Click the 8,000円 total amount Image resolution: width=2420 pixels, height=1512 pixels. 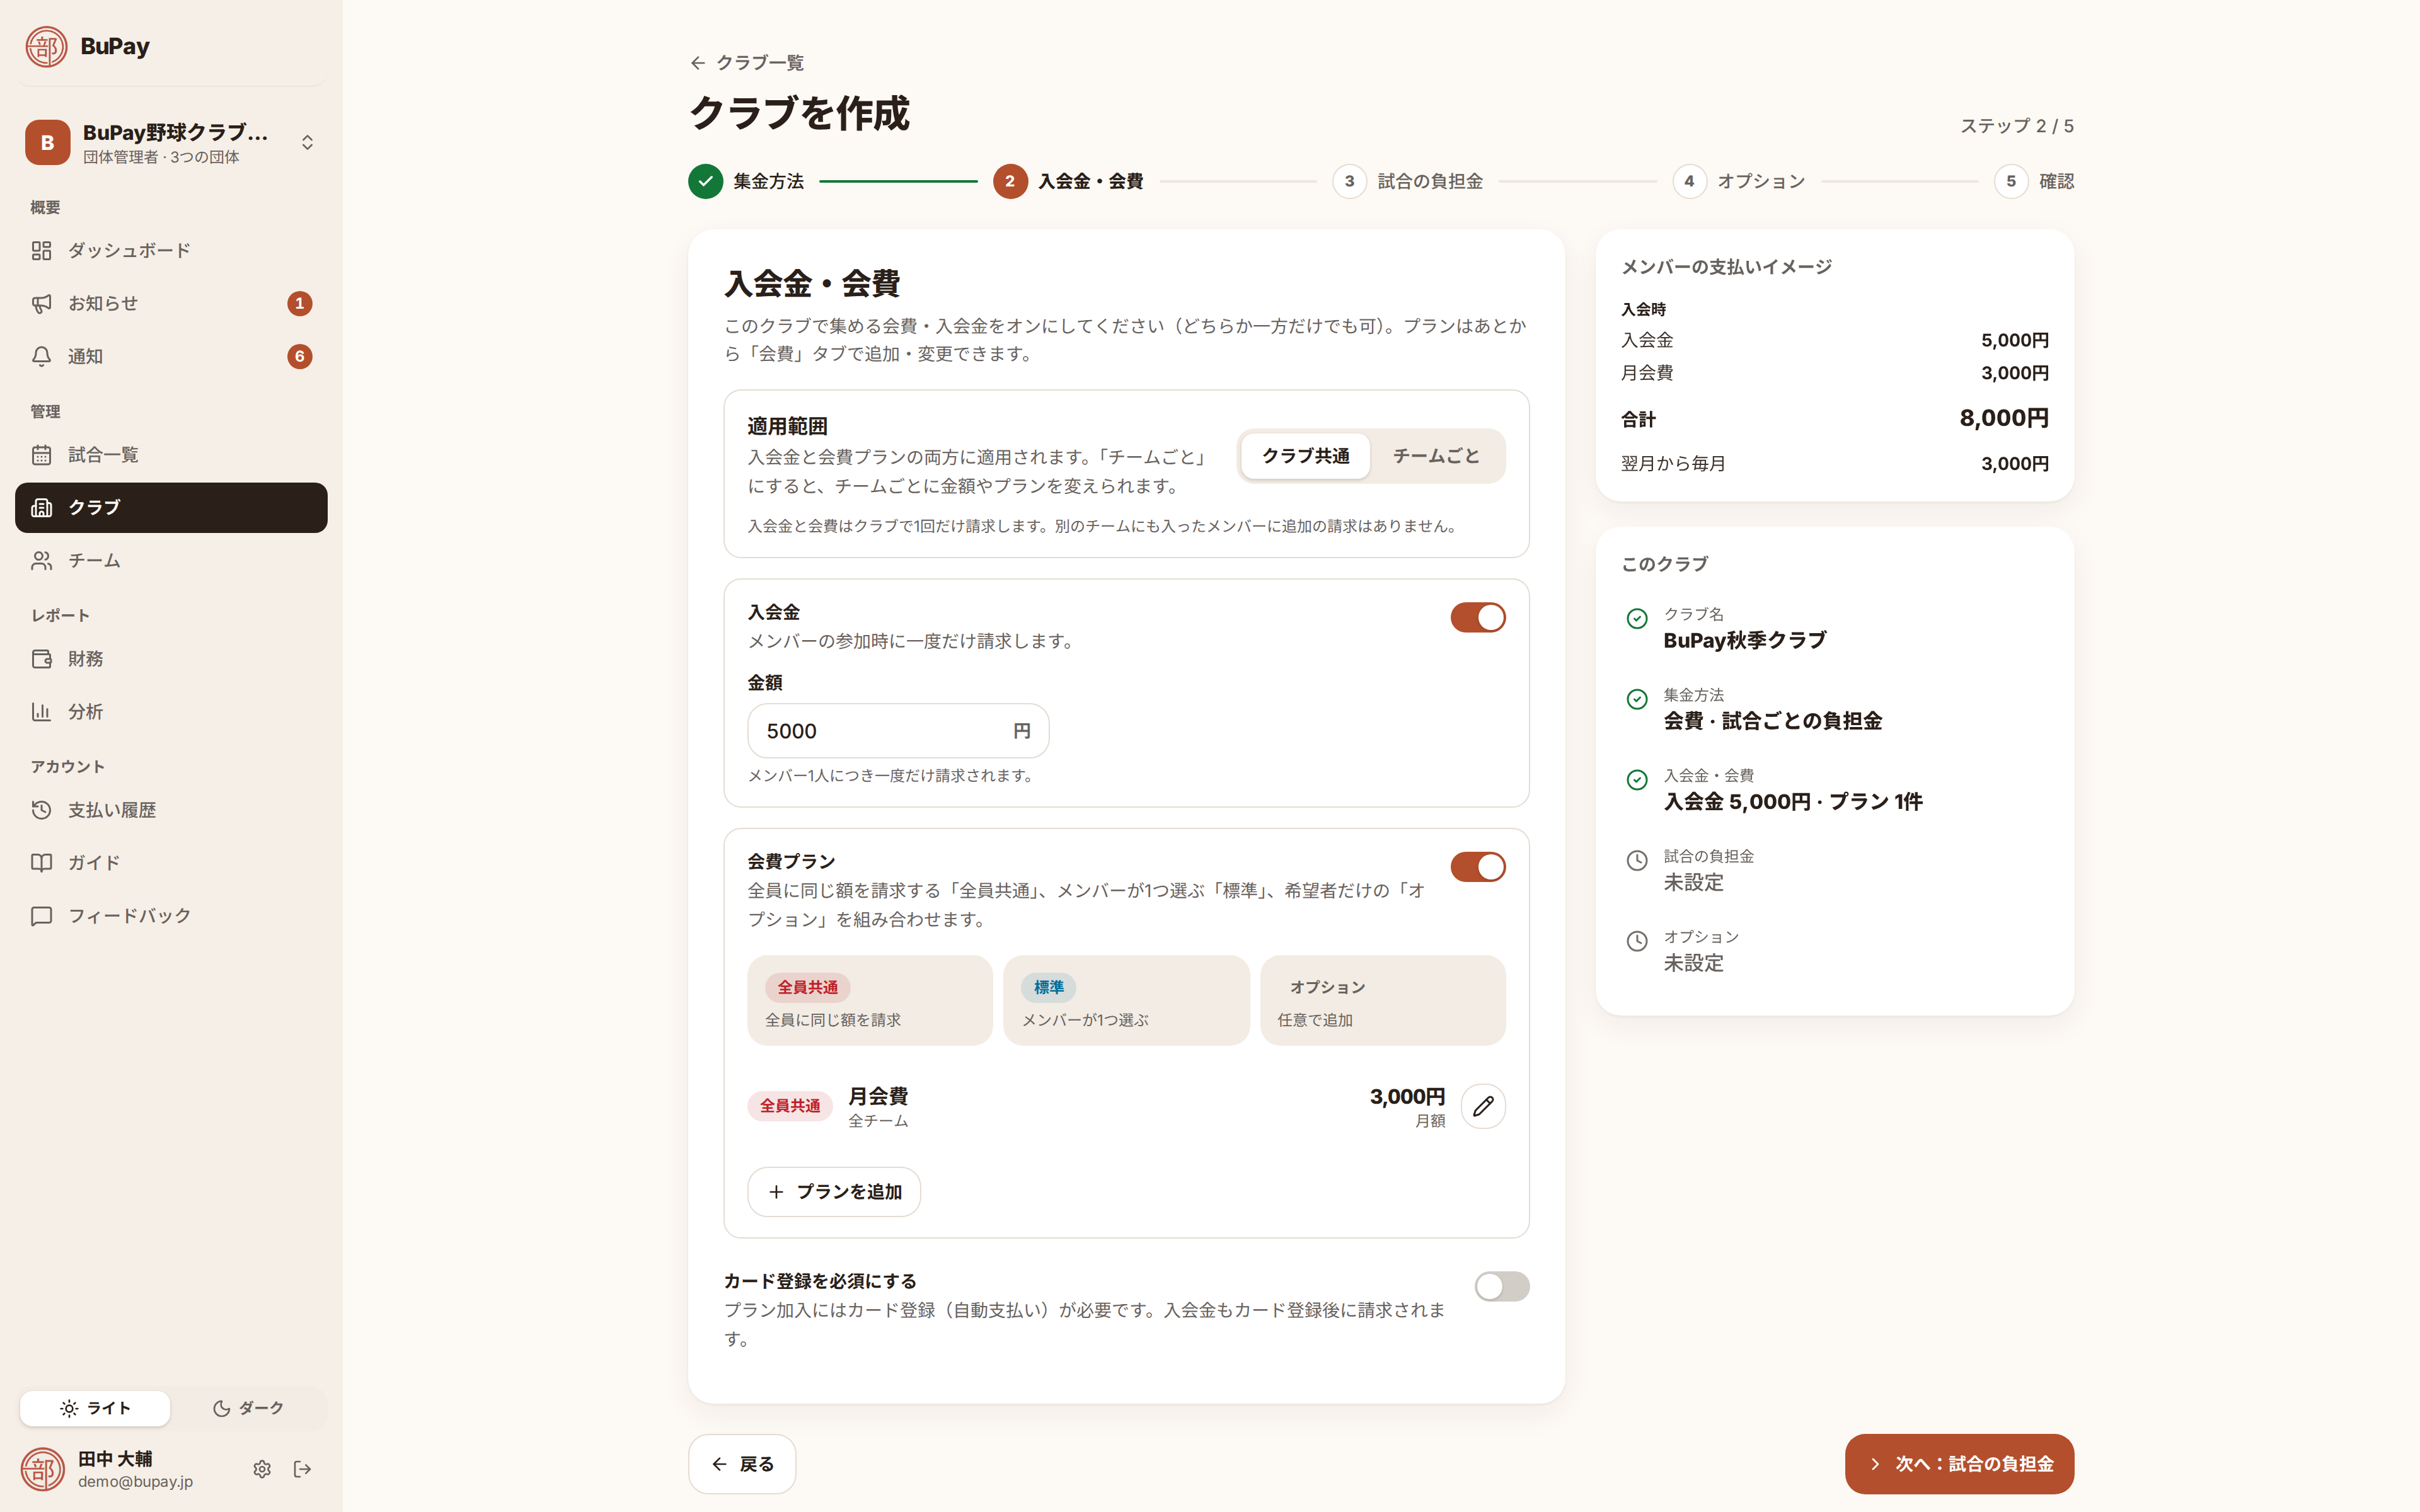(x=2004, y=418)
